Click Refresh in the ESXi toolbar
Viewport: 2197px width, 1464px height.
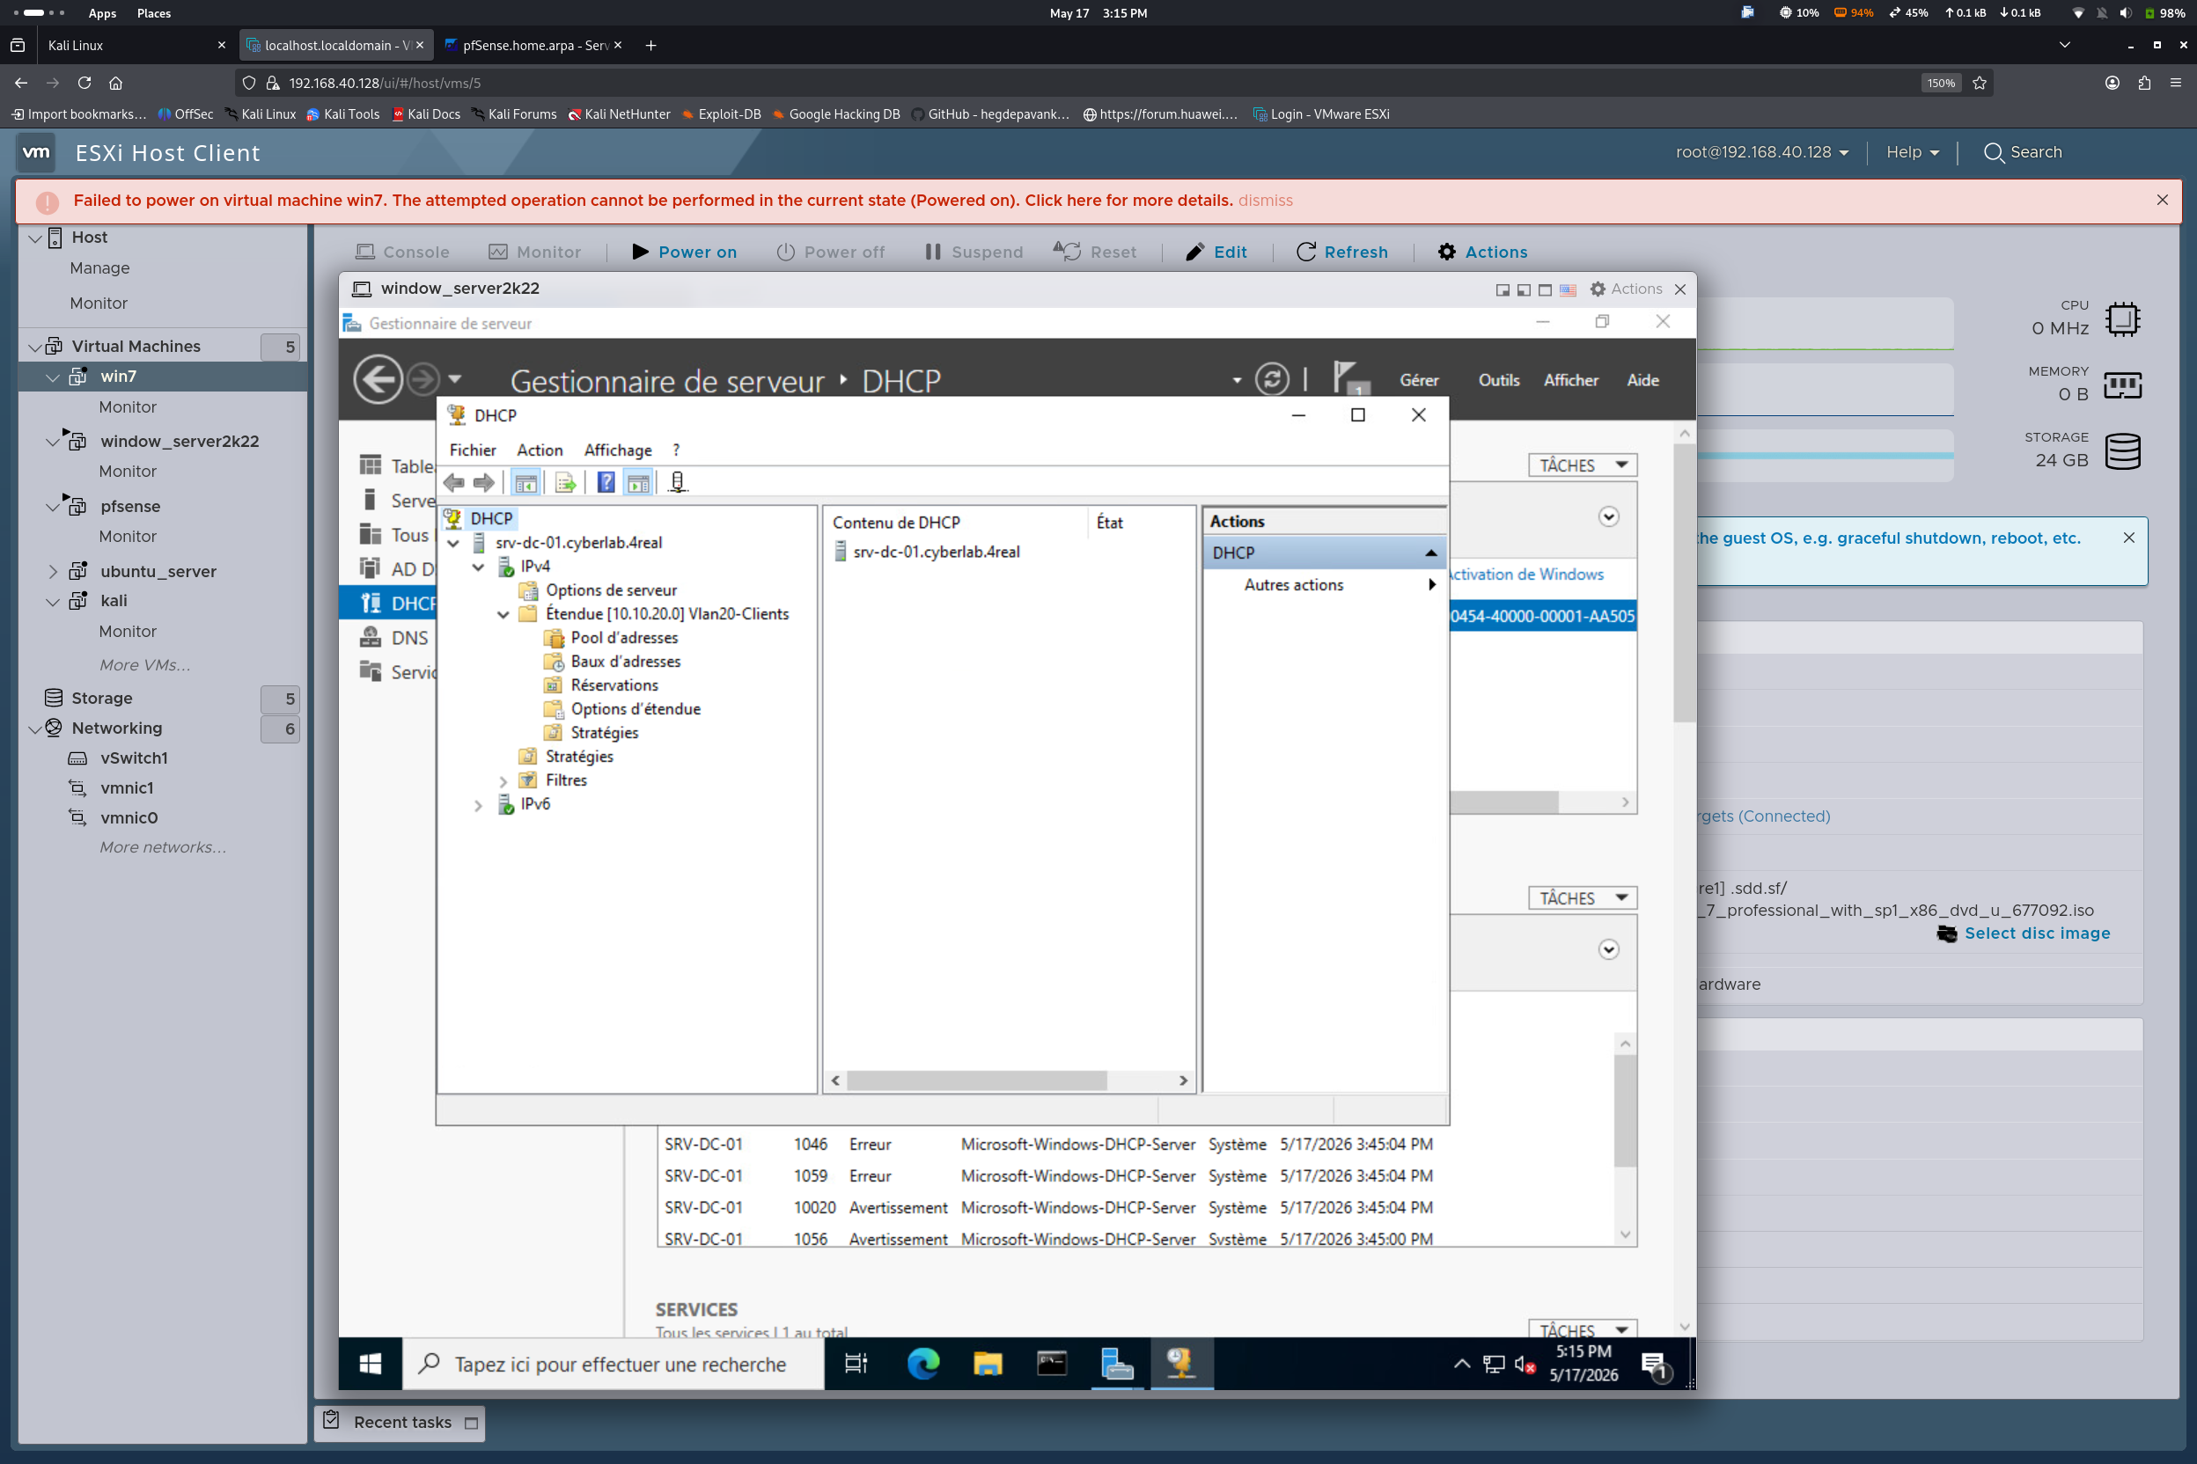(1341, 253)
